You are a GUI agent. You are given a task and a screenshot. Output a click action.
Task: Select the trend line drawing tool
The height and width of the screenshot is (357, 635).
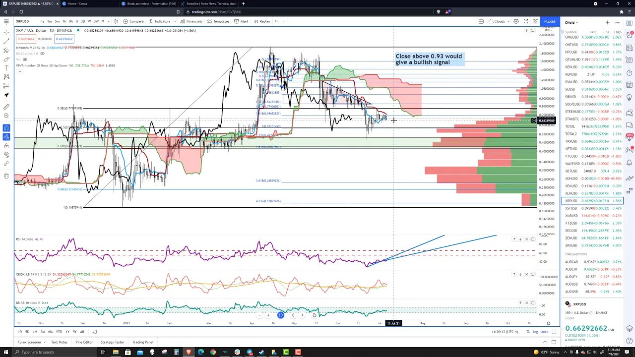(x=6, y=41)
